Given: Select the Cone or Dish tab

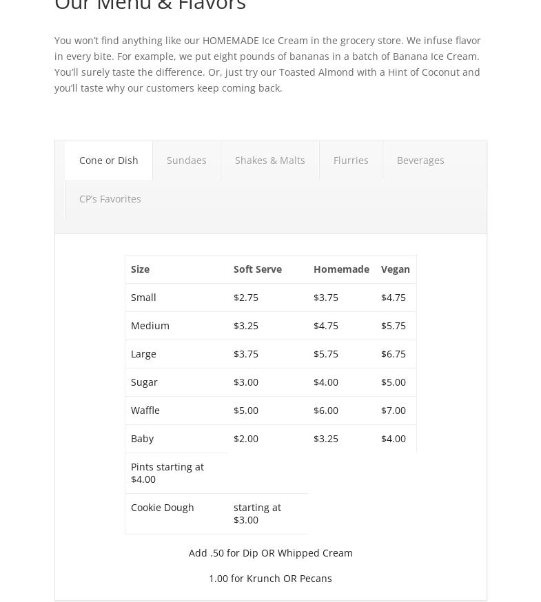Looking at the screenshot, I should [x=109, y=160].
